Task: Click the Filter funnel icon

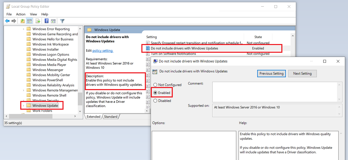Action: pos(62,21)
